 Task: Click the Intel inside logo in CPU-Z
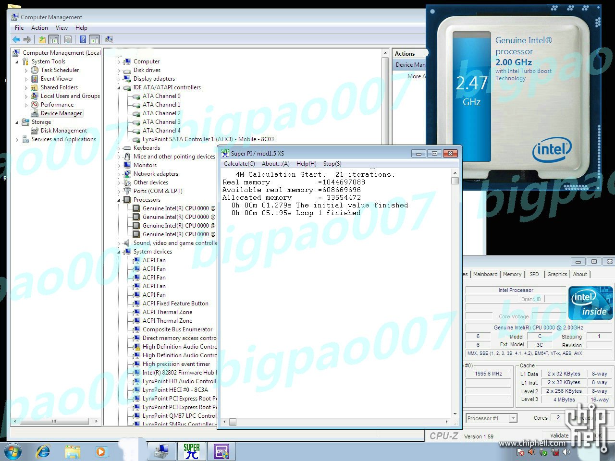[590, 303]
